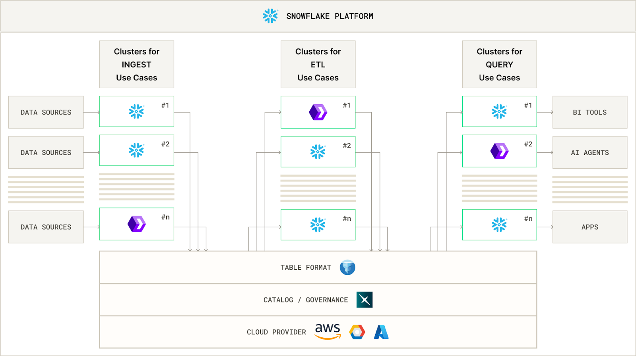Click the Clusters for ETL Use Cases header
This screenshot has height=356, width=636.
coord(318,64)
